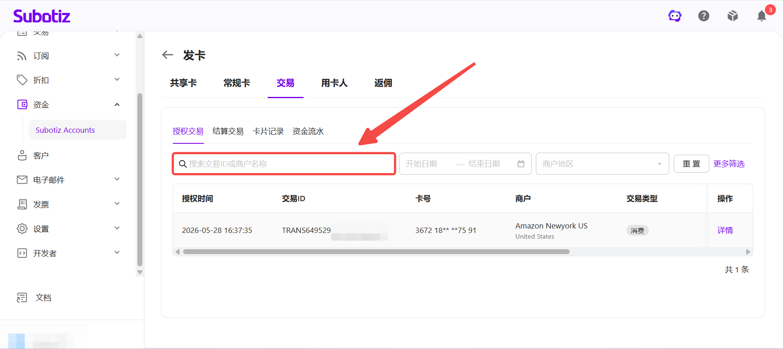Select the 交易 tab
The image size is (783, 349).
point(285,83)
